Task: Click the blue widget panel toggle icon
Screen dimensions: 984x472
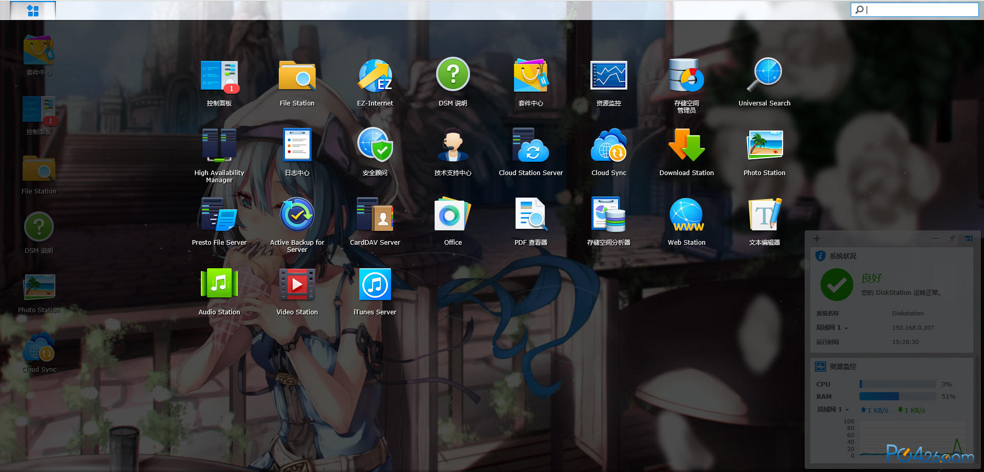Action: point(969,239)
